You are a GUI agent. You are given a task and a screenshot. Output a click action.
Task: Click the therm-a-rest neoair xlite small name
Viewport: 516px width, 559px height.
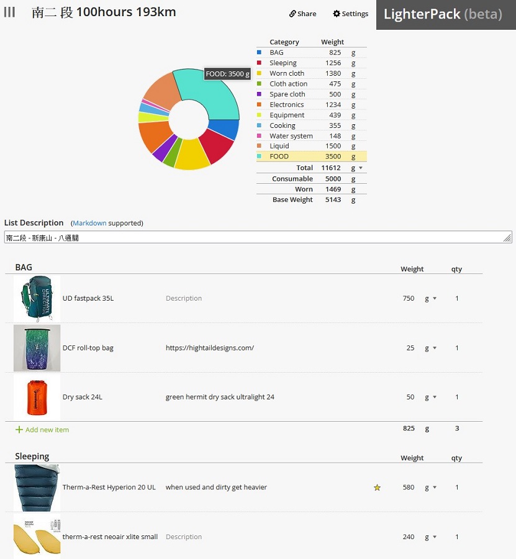tap(110, 537)
